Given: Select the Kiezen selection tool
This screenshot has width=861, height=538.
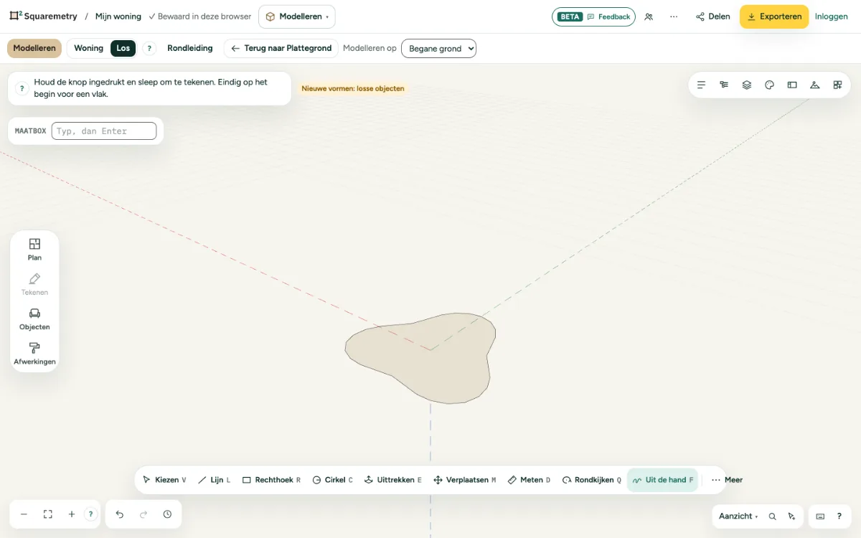Looking at the screenshot, I should (x=164, y=480).
